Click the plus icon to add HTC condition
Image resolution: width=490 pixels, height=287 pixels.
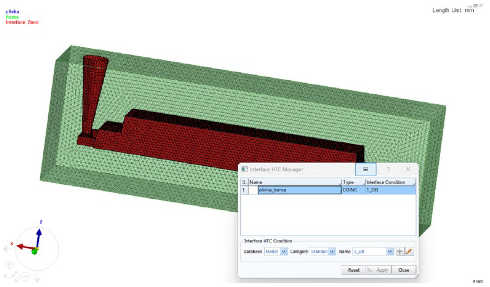399,252
